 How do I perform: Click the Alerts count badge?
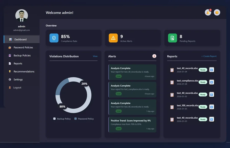pos(154,56)
